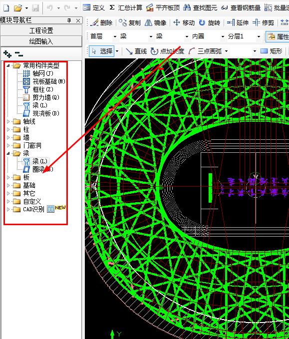Select the 圈梁 tree item
Image resolution: width=289 pixels, height=339 pixels.
pyautogui.click(x=38, y=169)
